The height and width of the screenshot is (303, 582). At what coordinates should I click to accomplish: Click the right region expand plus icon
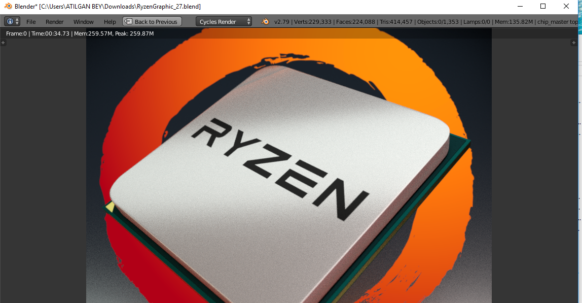[573, 43]
